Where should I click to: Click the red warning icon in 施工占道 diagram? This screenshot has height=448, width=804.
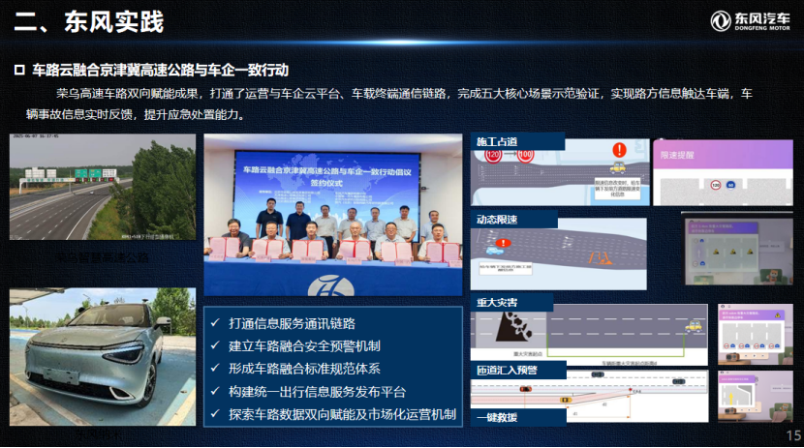tap(619, 150)
